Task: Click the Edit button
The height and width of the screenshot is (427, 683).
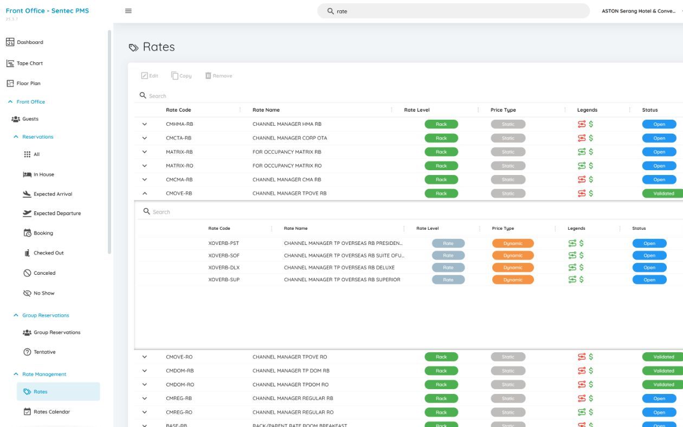Action: pos(150,76)
